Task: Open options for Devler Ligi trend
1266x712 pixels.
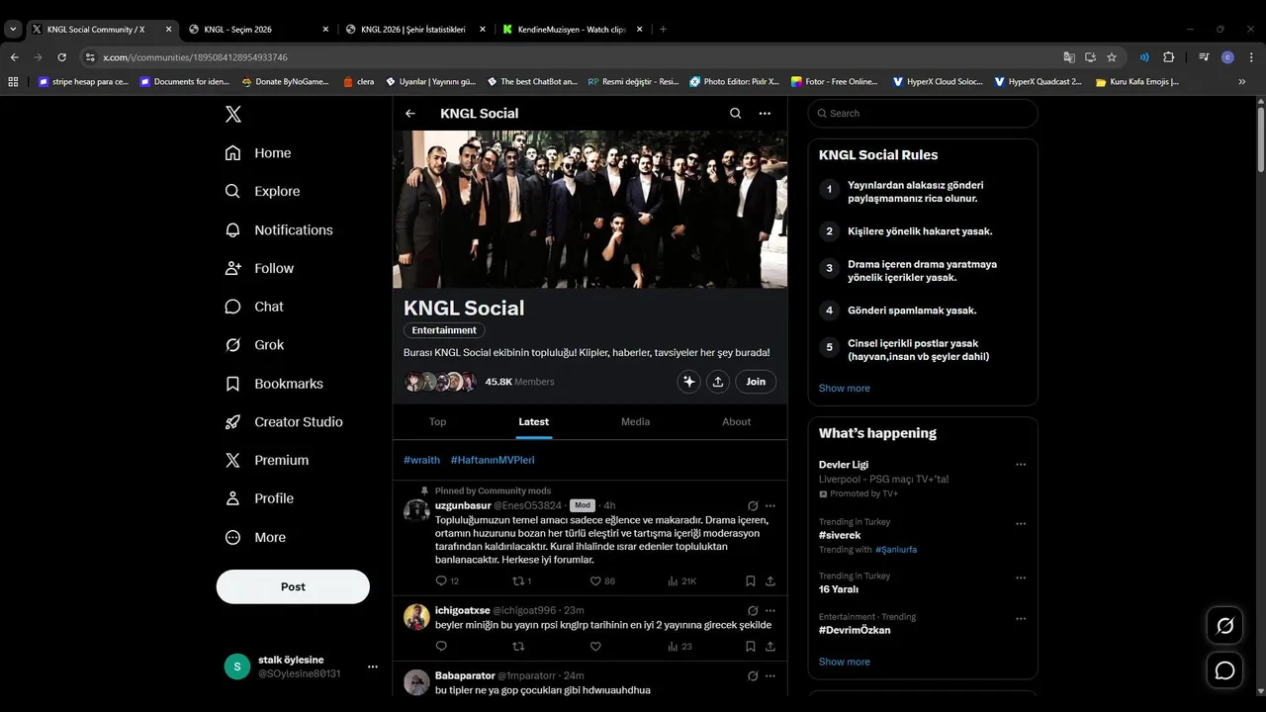Action: 1021,465
